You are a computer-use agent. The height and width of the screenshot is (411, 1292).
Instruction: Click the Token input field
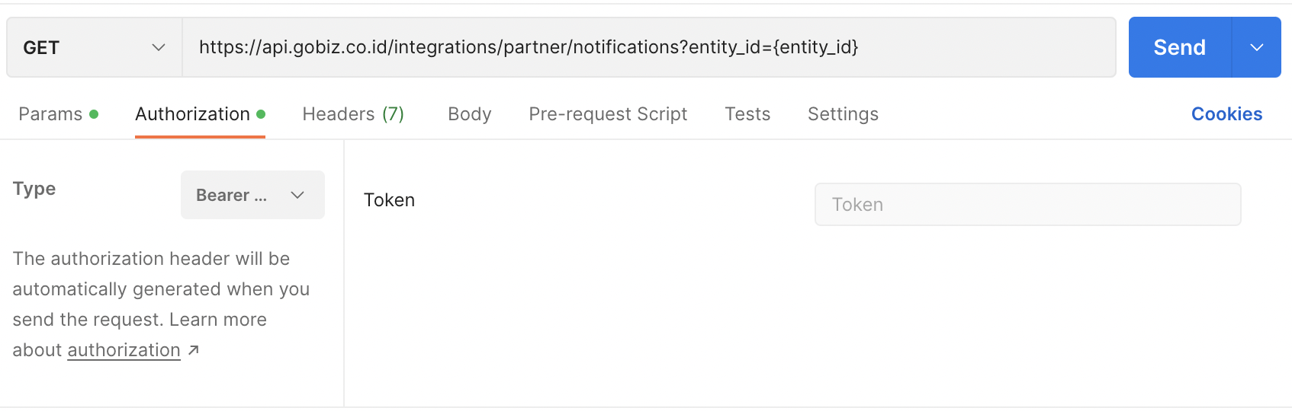click(1027, 204)
